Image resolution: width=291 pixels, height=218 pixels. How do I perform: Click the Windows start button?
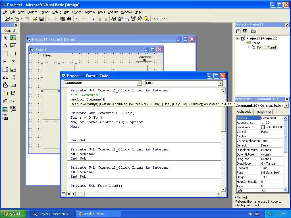(x=13, y=214)
